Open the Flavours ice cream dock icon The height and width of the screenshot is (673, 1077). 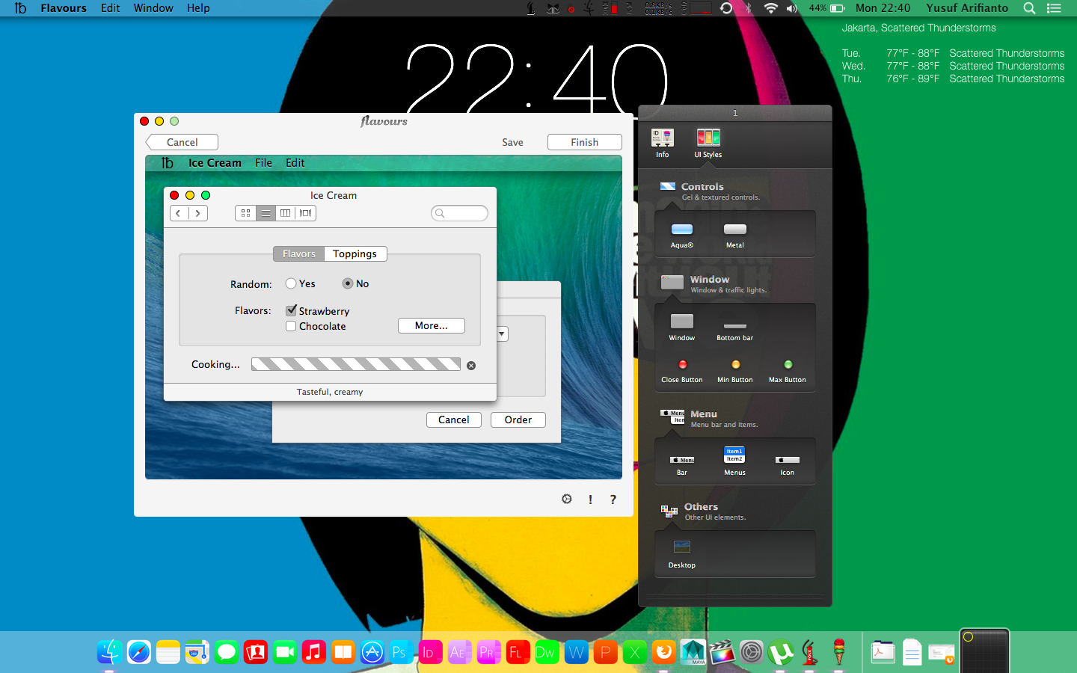839,652
